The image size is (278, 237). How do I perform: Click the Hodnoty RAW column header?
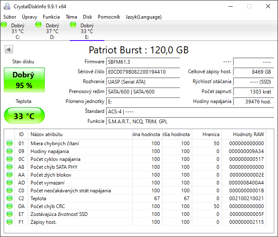point(244,134)
